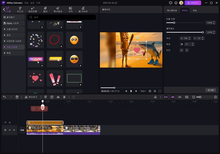
Task: Toggle visibility eye on the sticker track
Action: [10, 123]
